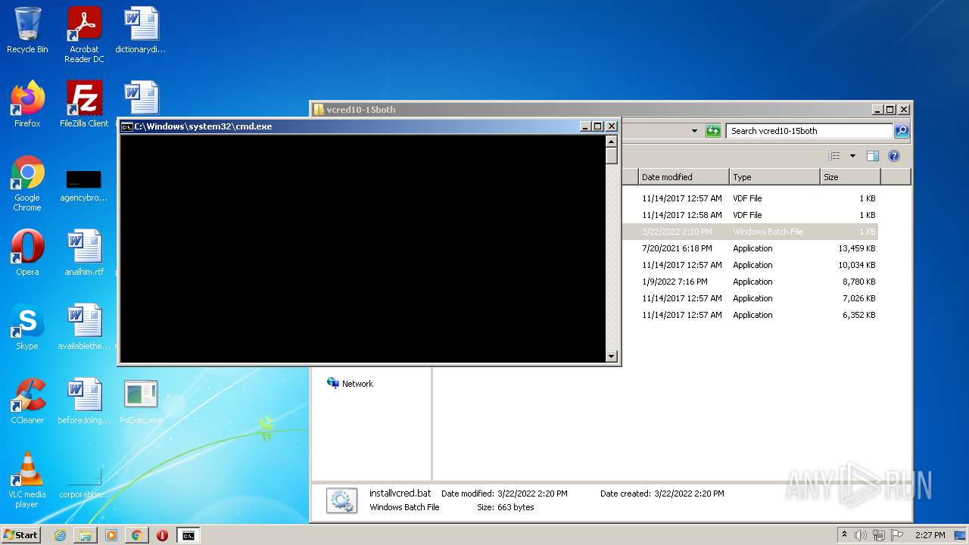Select the dictionarydi Word document icon
The image size is (969, 545).
(141, 30)
